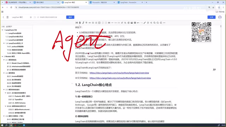The image size is (226, 127).
Task: Collapse '2 Models 模型' outline section
Action: pyautogui.click(x=2, y=56)
